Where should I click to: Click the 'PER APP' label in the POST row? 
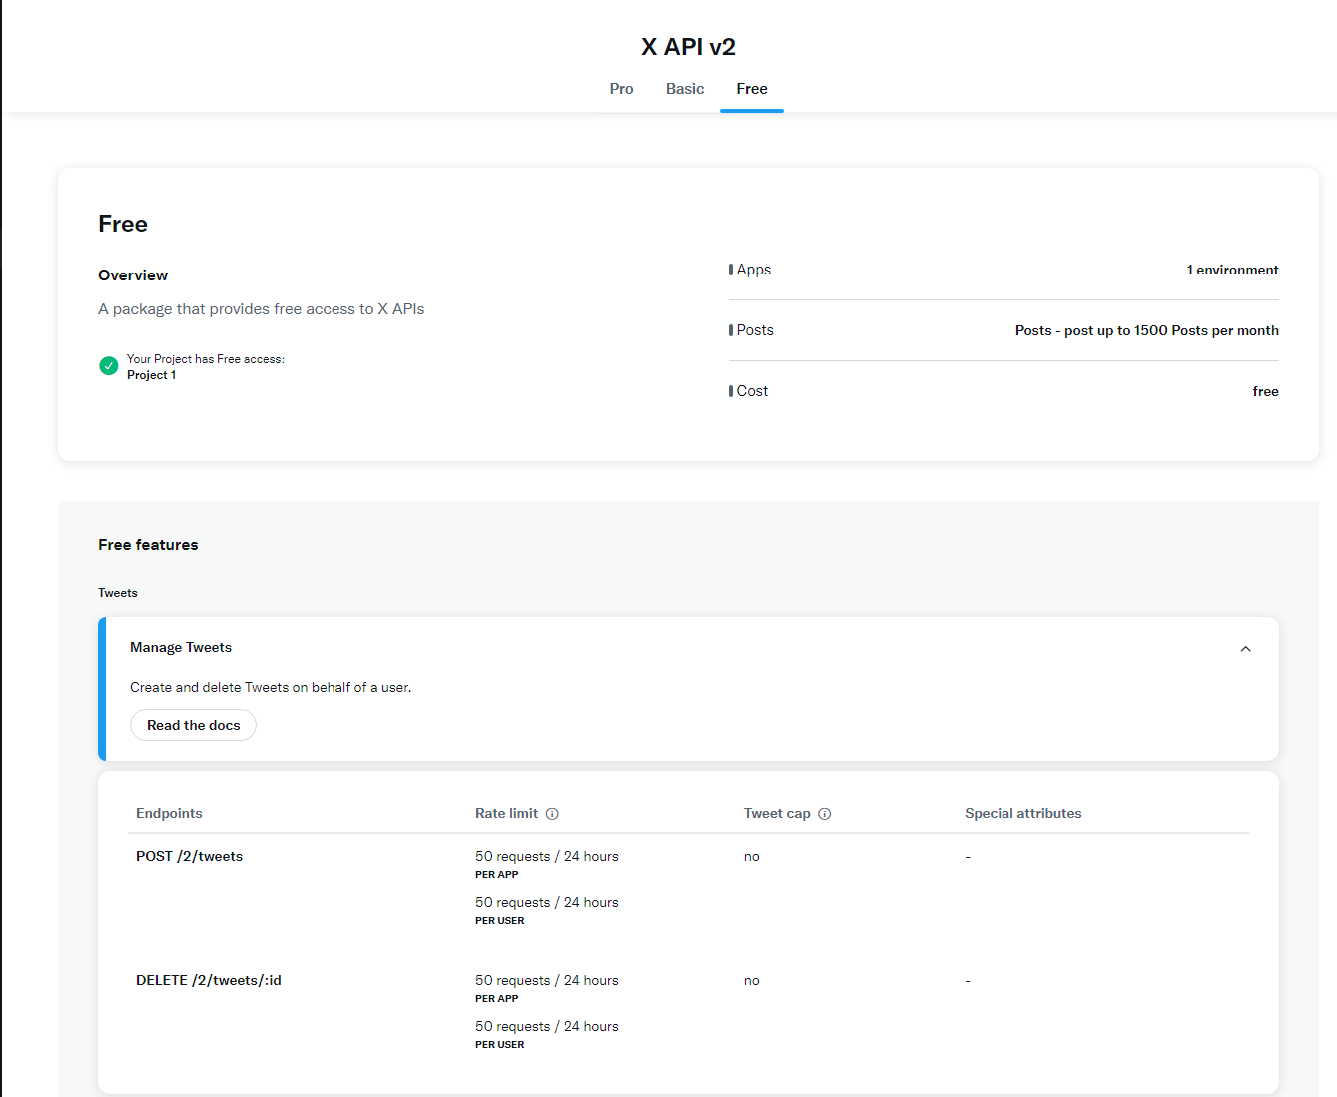[x=497, y=875]
